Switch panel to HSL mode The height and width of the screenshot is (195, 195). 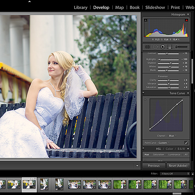[x=158, y=149]
